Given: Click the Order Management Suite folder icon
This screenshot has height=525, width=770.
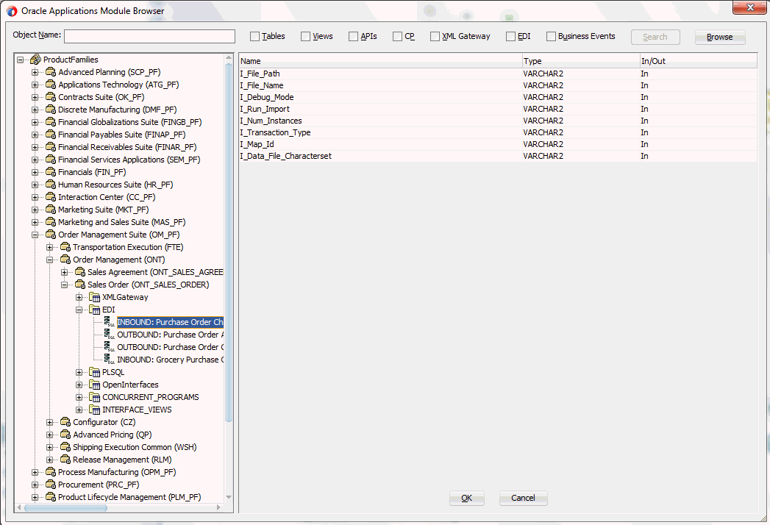Looking at the screenshot, I should 51,235.
